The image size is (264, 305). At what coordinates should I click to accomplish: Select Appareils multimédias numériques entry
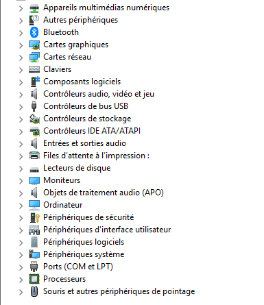(x=106, y=8)
